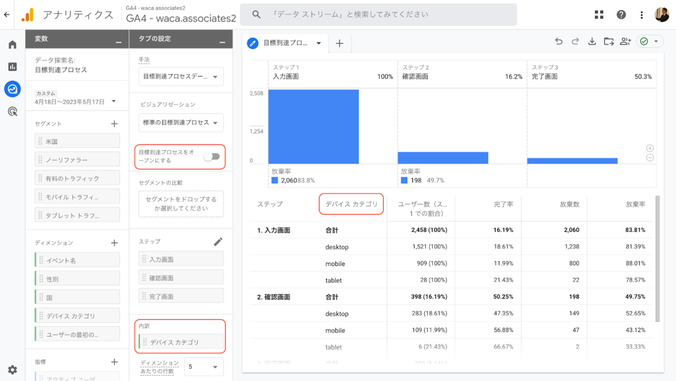Image resolution: width=676 pixels, height=381 pixels.
Task: Minimize the タブの設定 panel
Action: point(222,42)
